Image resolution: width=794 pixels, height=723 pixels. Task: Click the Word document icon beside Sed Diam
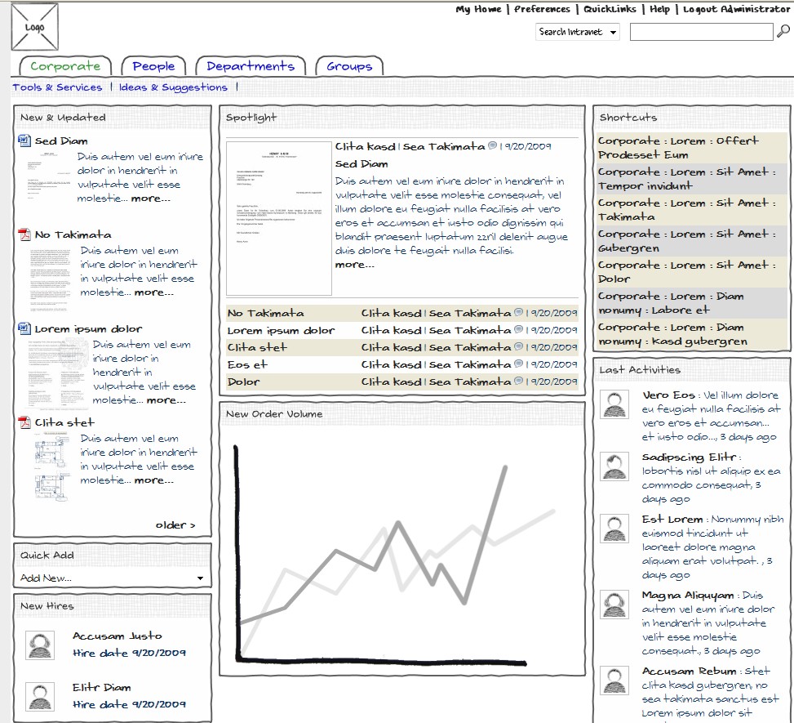(x=24, y=141)
